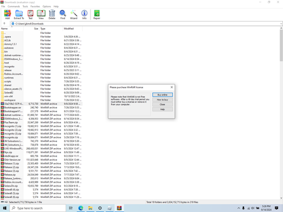Screen dimensions: 283x212
Task: Click the archive icon of Nyx.zip
Action: pyautogui.click(x=2, y=152)
